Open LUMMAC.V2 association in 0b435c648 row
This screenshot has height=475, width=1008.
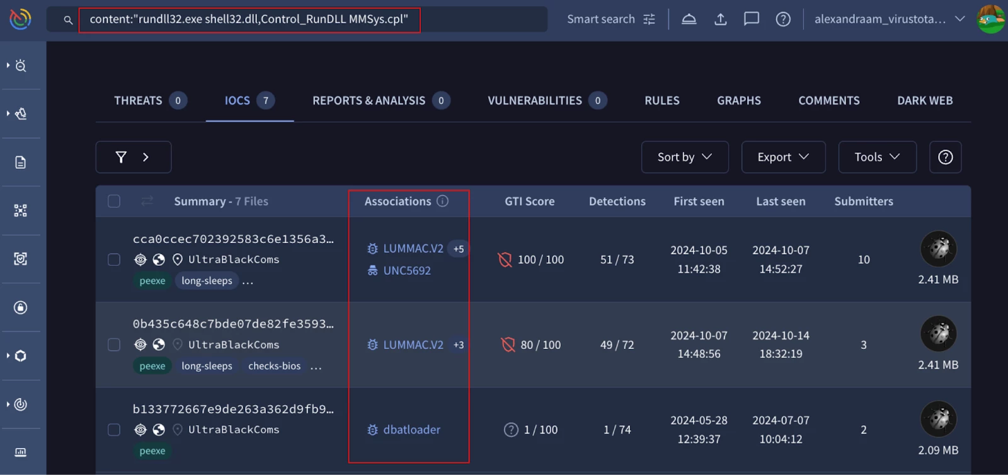coord(413,345)
